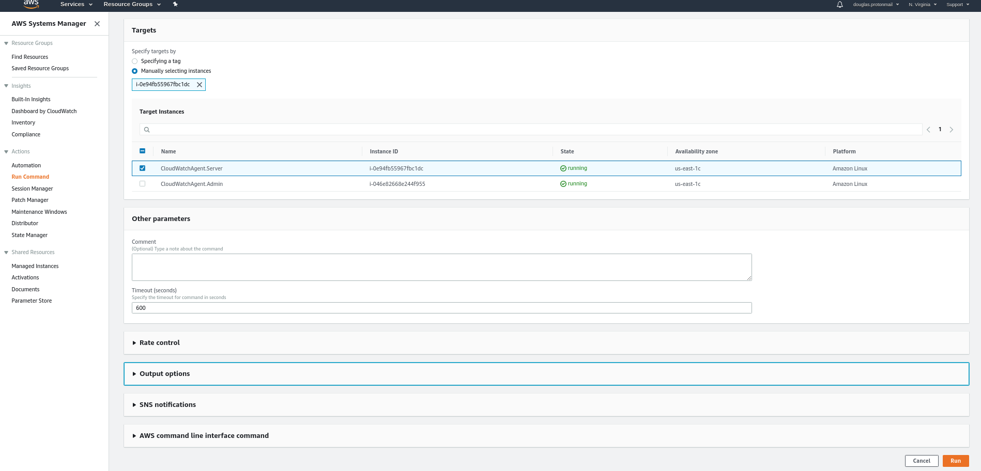Image resolution: width=981 pixels, height=471 pixels.
Task: Go to previous page of target instances
Action: (x=928, y=130)
